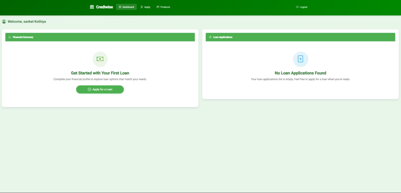Click No Loan Applications Found heading

(300, 73)
